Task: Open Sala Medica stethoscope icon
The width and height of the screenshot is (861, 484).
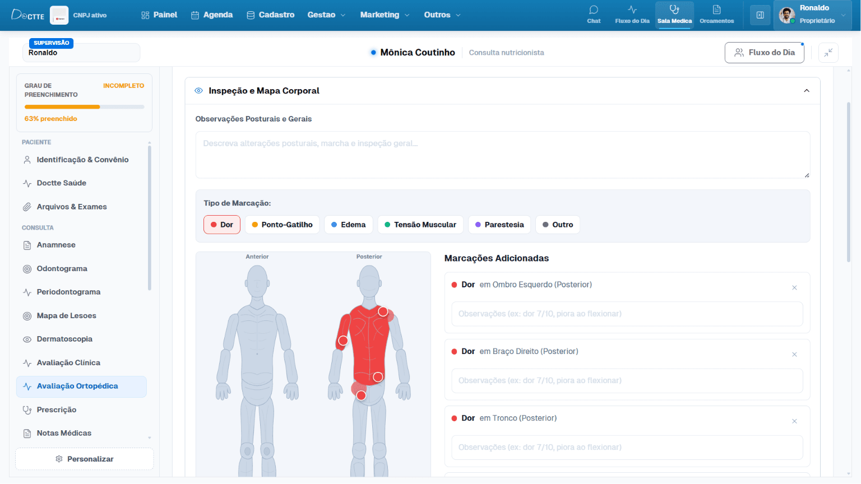Action: (674, 10)
